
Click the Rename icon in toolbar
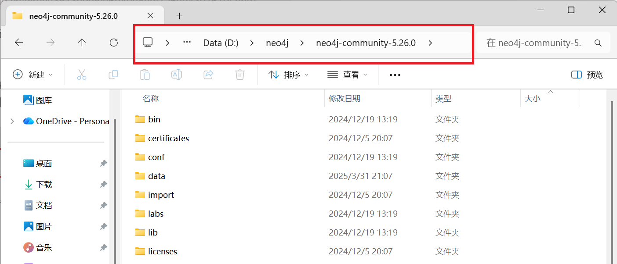pyautogui.click(x=177, y=75)
